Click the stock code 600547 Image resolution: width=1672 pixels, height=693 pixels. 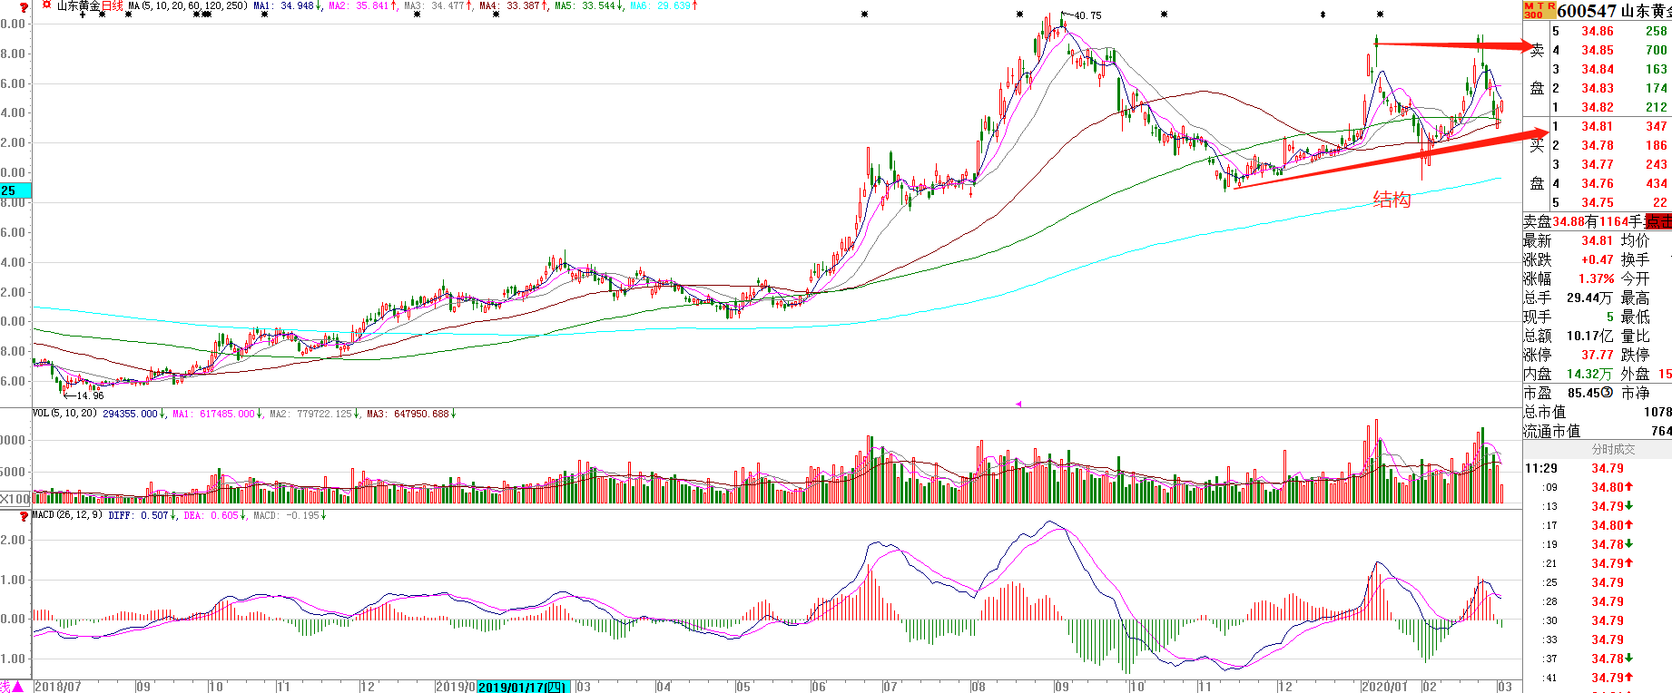coord(1587,11)
